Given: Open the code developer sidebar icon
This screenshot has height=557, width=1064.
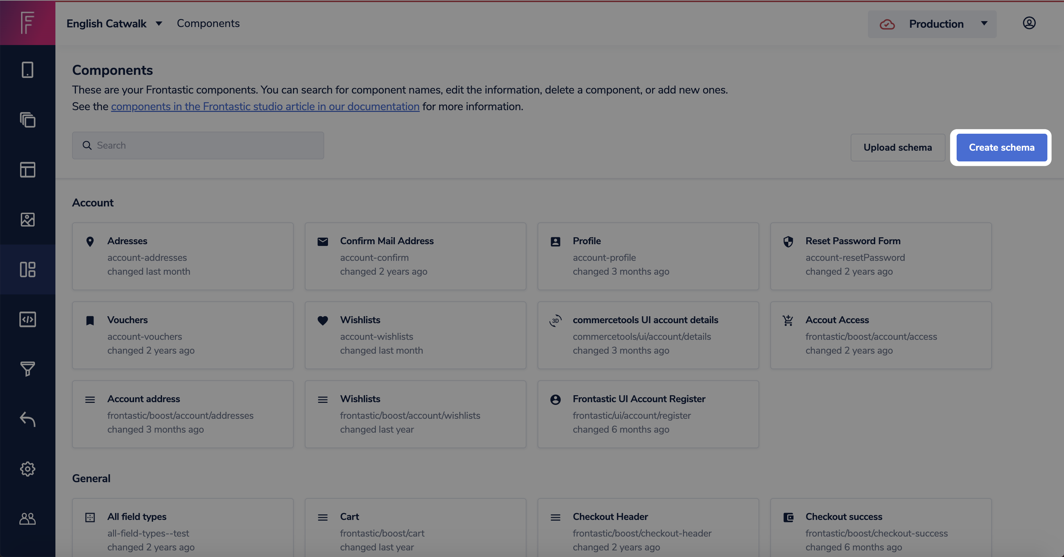Looking at the screenshot, I should (x=27, y=319).
